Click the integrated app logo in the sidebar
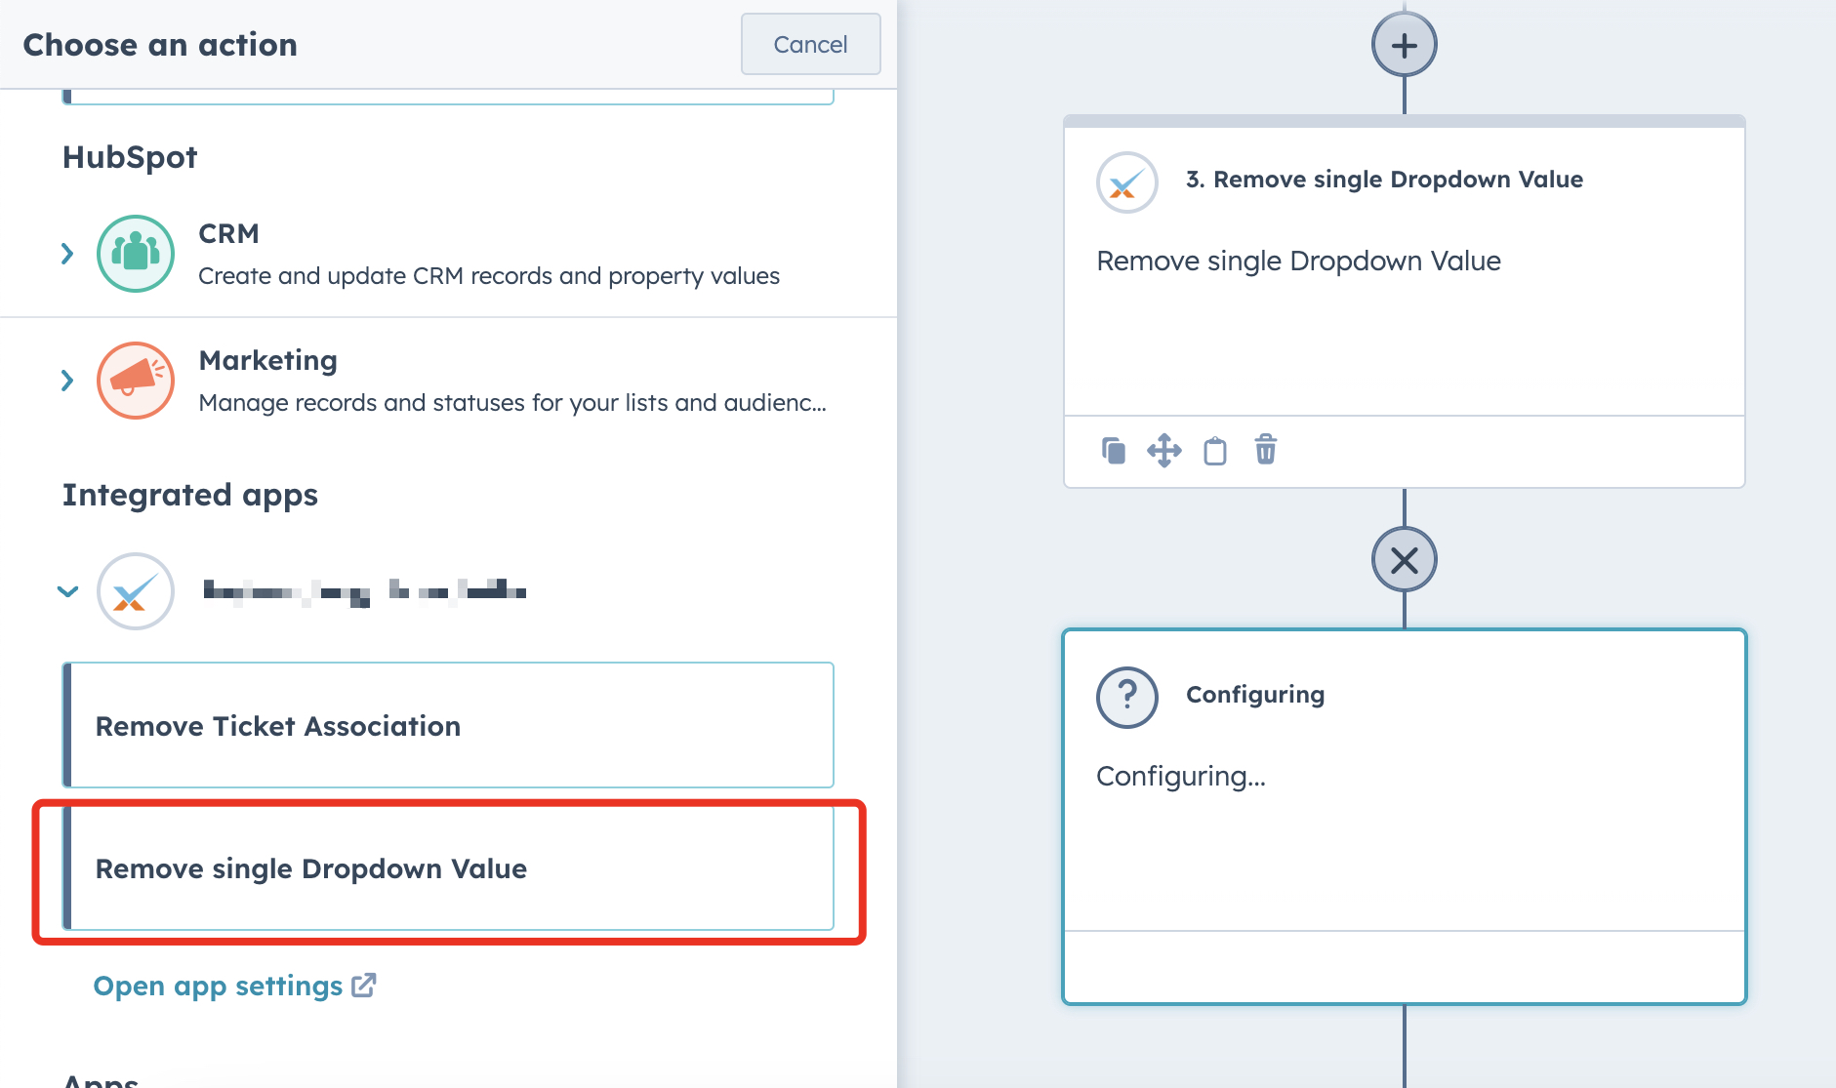 point(135,590)
